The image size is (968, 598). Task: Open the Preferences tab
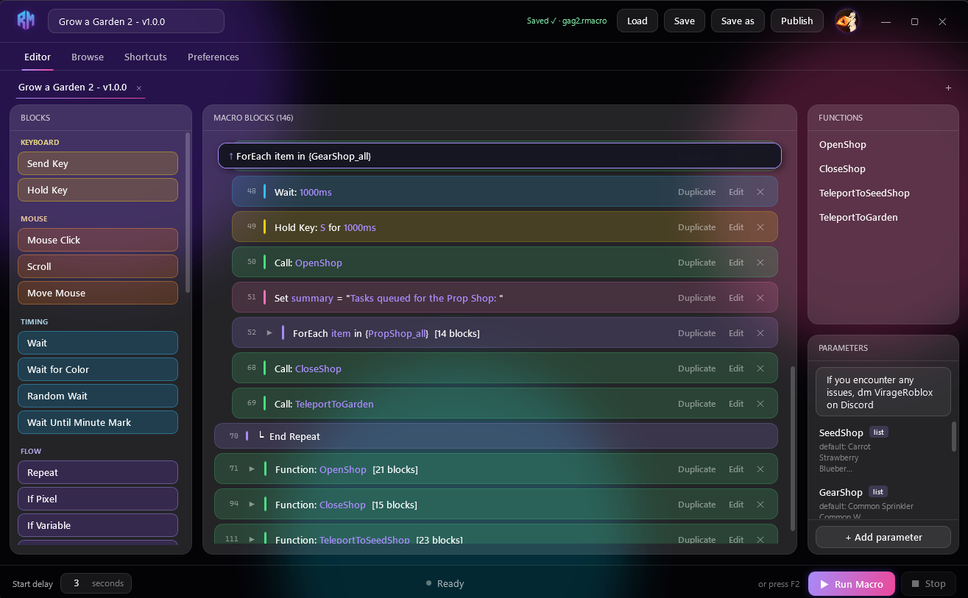tap(213, 57)
